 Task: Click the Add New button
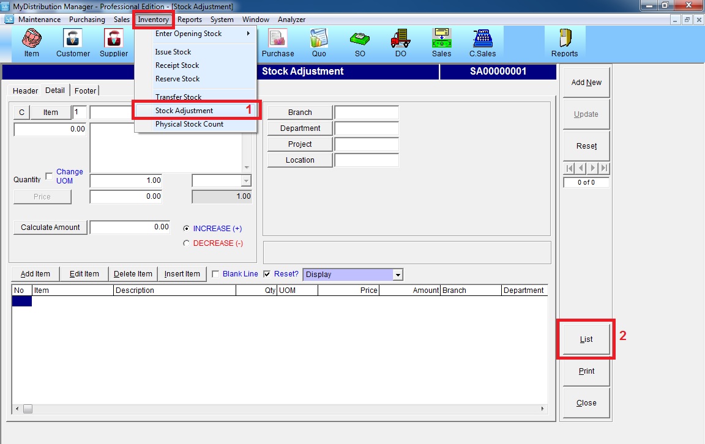586,83
